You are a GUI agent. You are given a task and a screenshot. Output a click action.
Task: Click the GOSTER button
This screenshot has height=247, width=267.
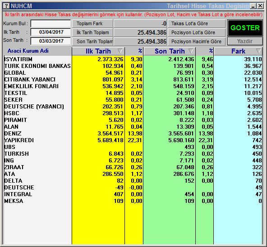pos(245,28)
